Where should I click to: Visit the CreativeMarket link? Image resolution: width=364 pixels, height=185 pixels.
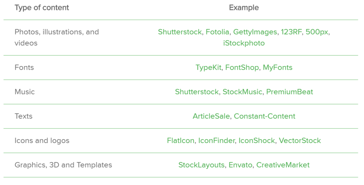coord(283,165)
